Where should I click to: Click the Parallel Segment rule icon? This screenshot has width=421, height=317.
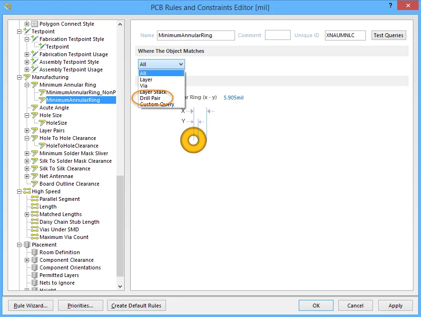click(35, 199)
